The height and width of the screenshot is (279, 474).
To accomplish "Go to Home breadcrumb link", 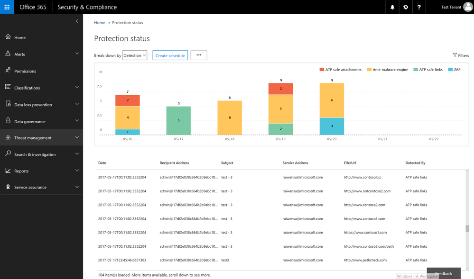I will (x=100, y=23).
